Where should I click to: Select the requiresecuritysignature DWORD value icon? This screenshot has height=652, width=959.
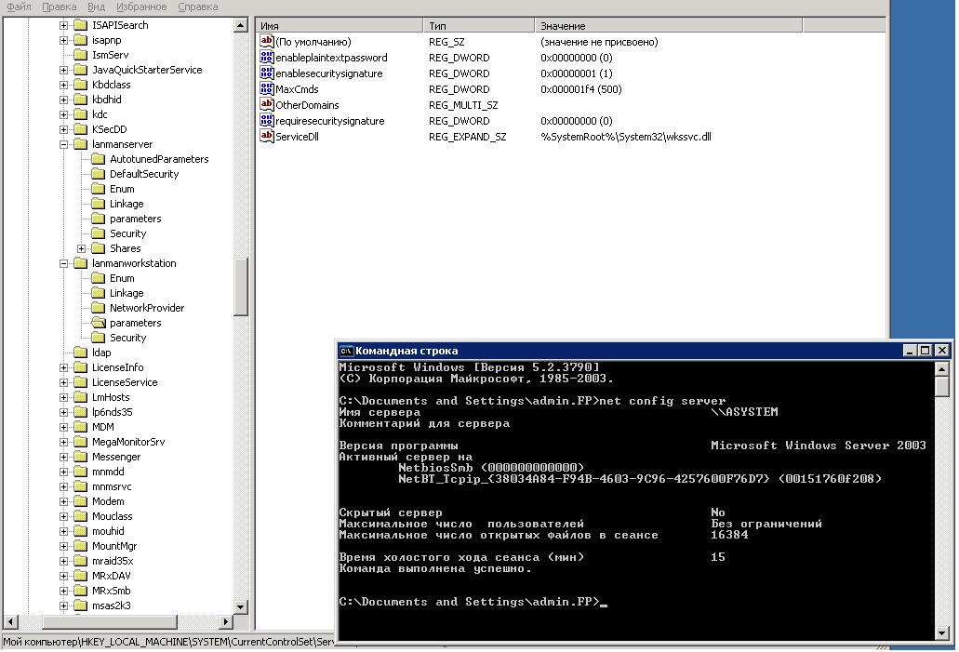point(267,120)
